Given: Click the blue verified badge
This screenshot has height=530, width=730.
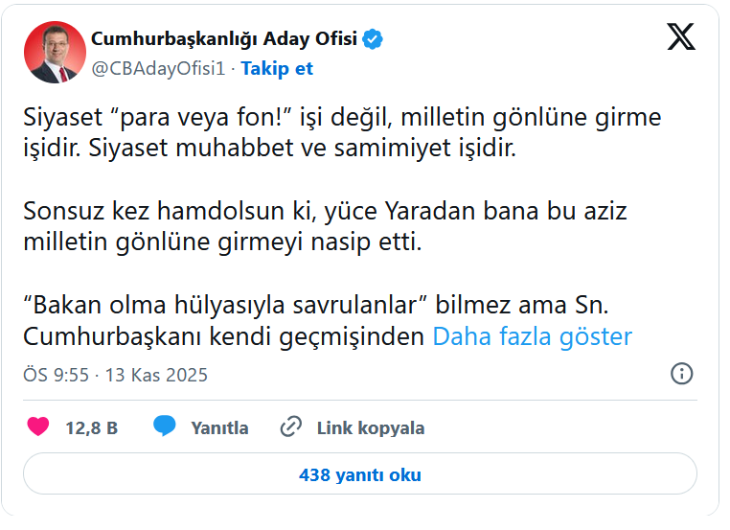Looking at the screenshot, I should click(x=374, y=39).
